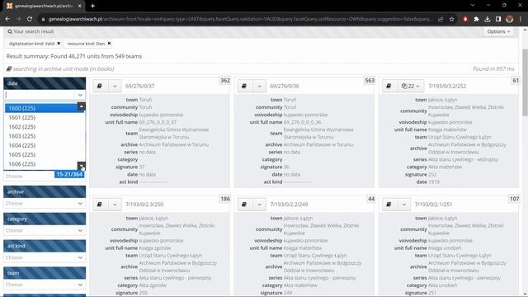
Task: Click scan count badge 107
Action: [x=514, y=199]
